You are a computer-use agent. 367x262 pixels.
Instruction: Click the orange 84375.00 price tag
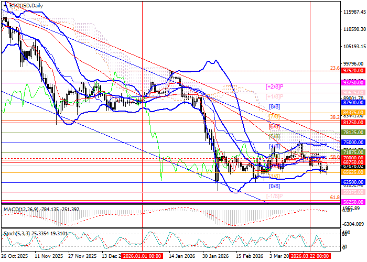coord(352,113)
